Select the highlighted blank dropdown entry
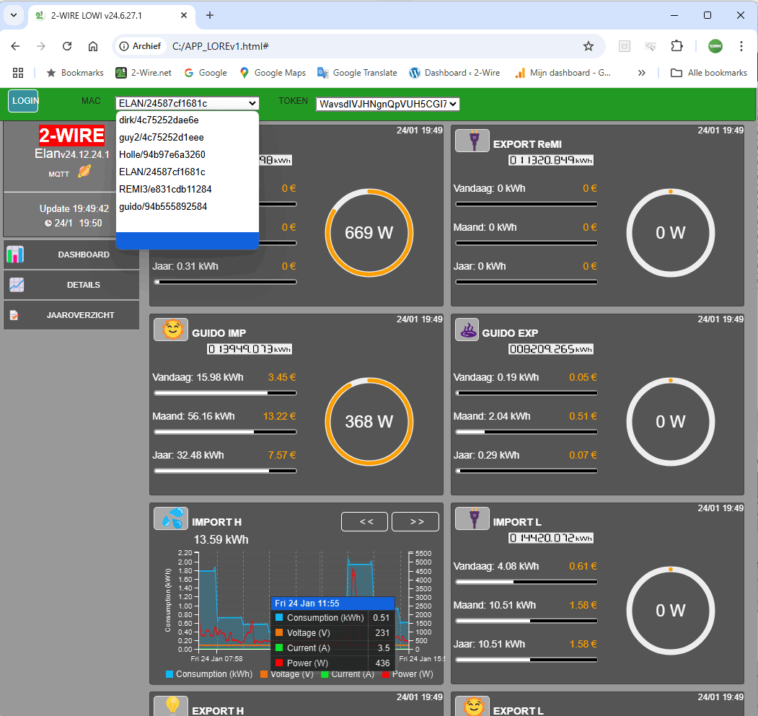 click(187, 240)
